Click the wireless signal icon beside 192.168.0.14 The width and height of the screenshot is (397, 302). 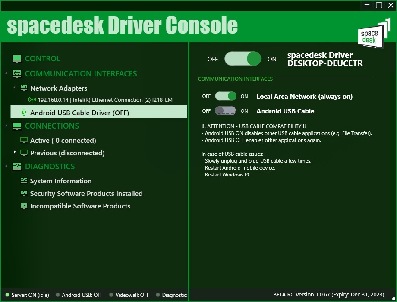[32, 100]
